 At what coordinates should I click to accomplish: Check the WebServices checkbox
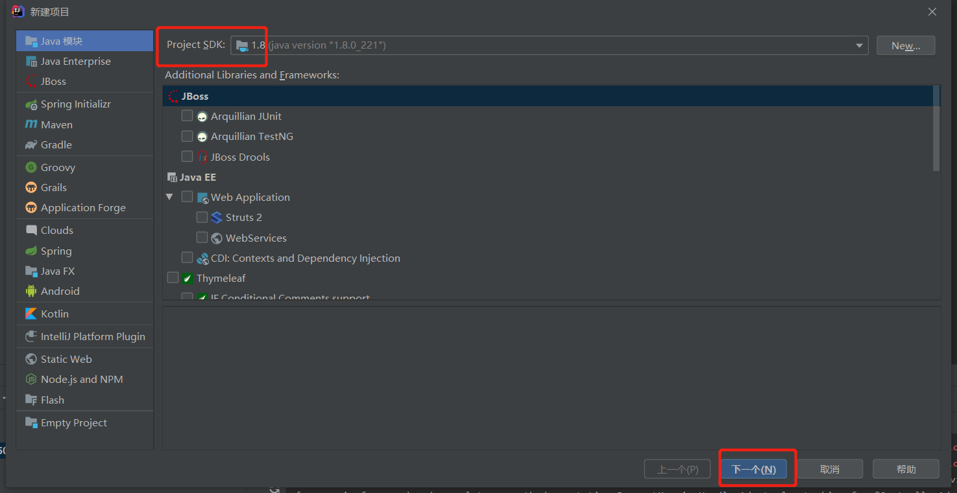point(202,237)
